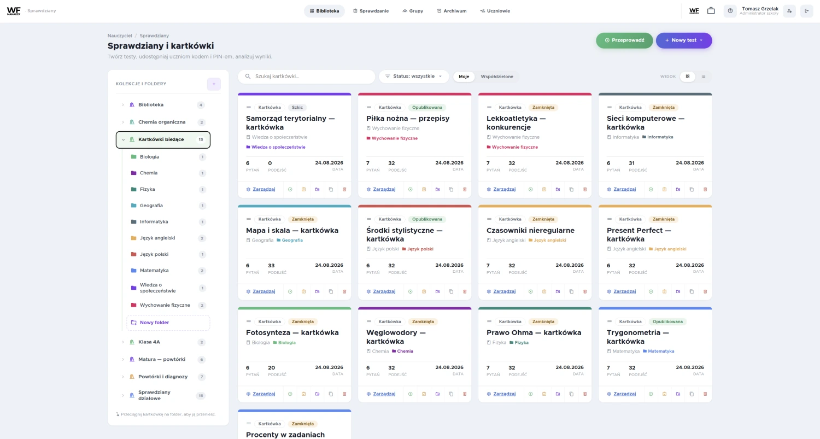Delete the Środki stylistyczne card via trash icon

[x=465, y=291]
